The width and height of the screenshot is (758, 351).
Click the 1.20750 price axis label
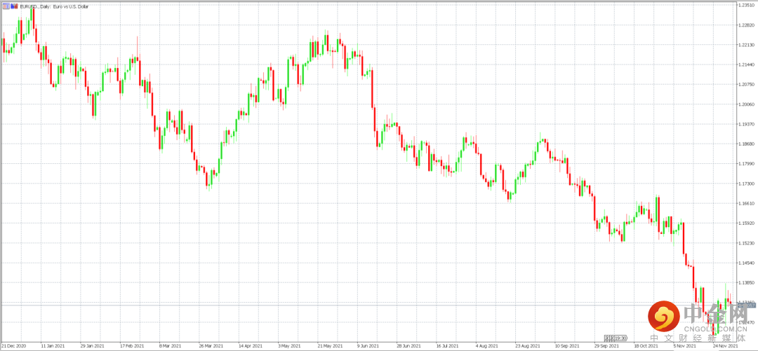[747, 84]
